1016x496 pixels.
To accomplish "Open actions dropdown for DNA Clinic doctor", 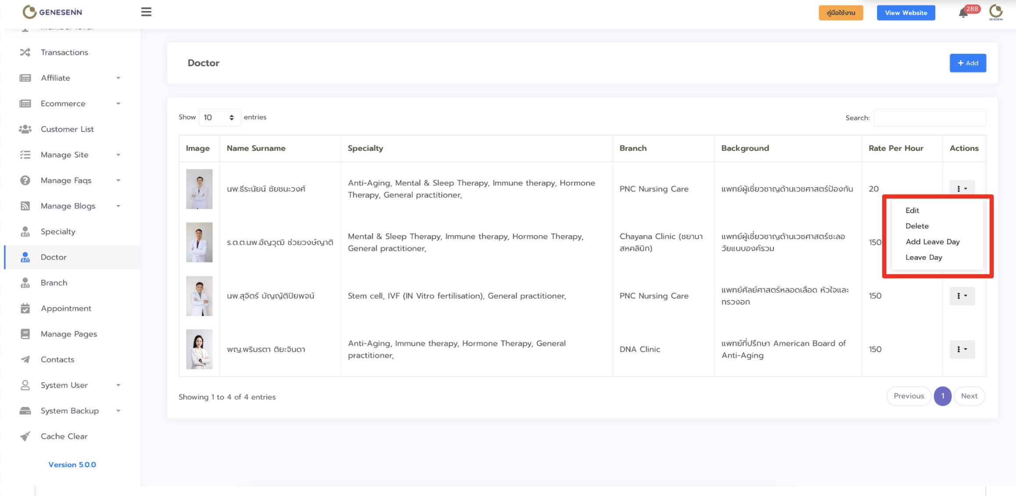I will coord(962,349).
